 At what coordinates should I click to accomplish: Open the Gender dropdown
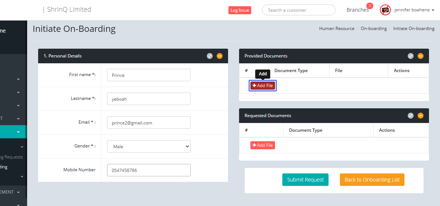click(148, 146)
